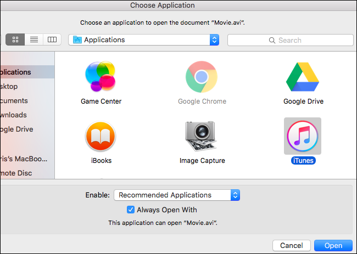
Task: Click the Open button
Action: pyautogui.click(x=333, y=246)
